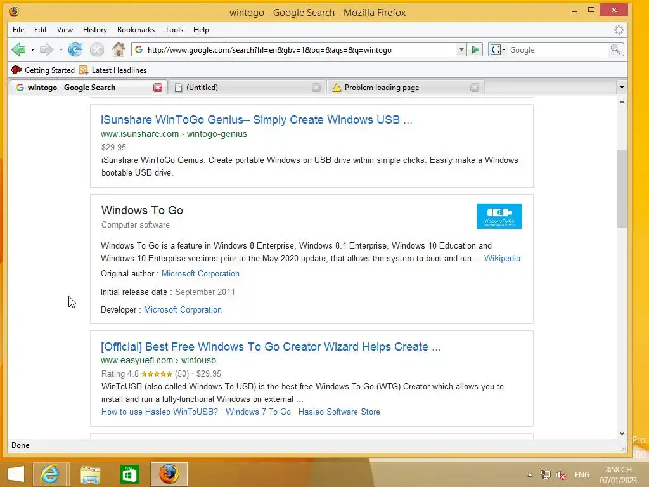Click the www.isunshare.com wintogo-genius URL
The height and width of the screenshot is (487, 649).
[174, 134]
